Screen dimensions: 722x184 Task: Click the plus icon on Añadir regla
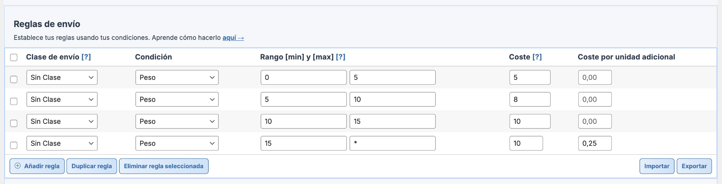point(18,166)
